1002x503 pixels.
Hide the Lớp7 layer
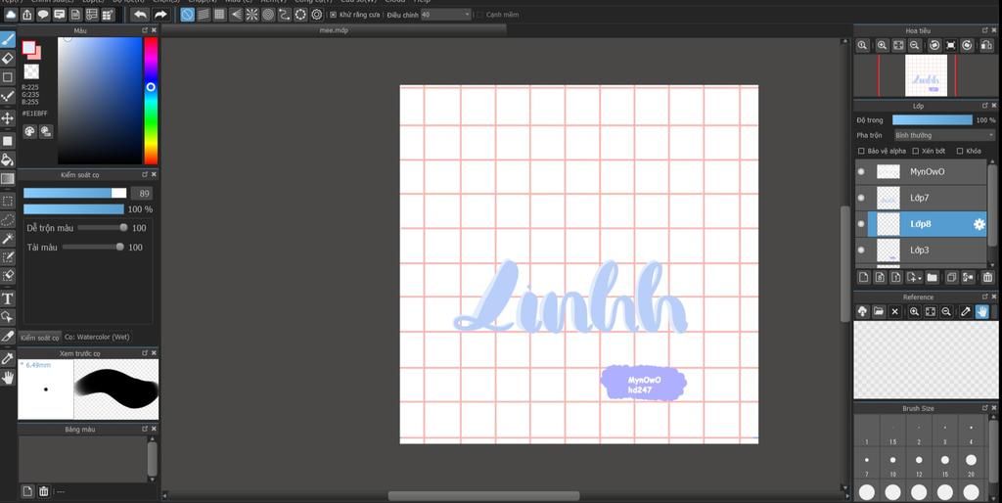[861, 198]
